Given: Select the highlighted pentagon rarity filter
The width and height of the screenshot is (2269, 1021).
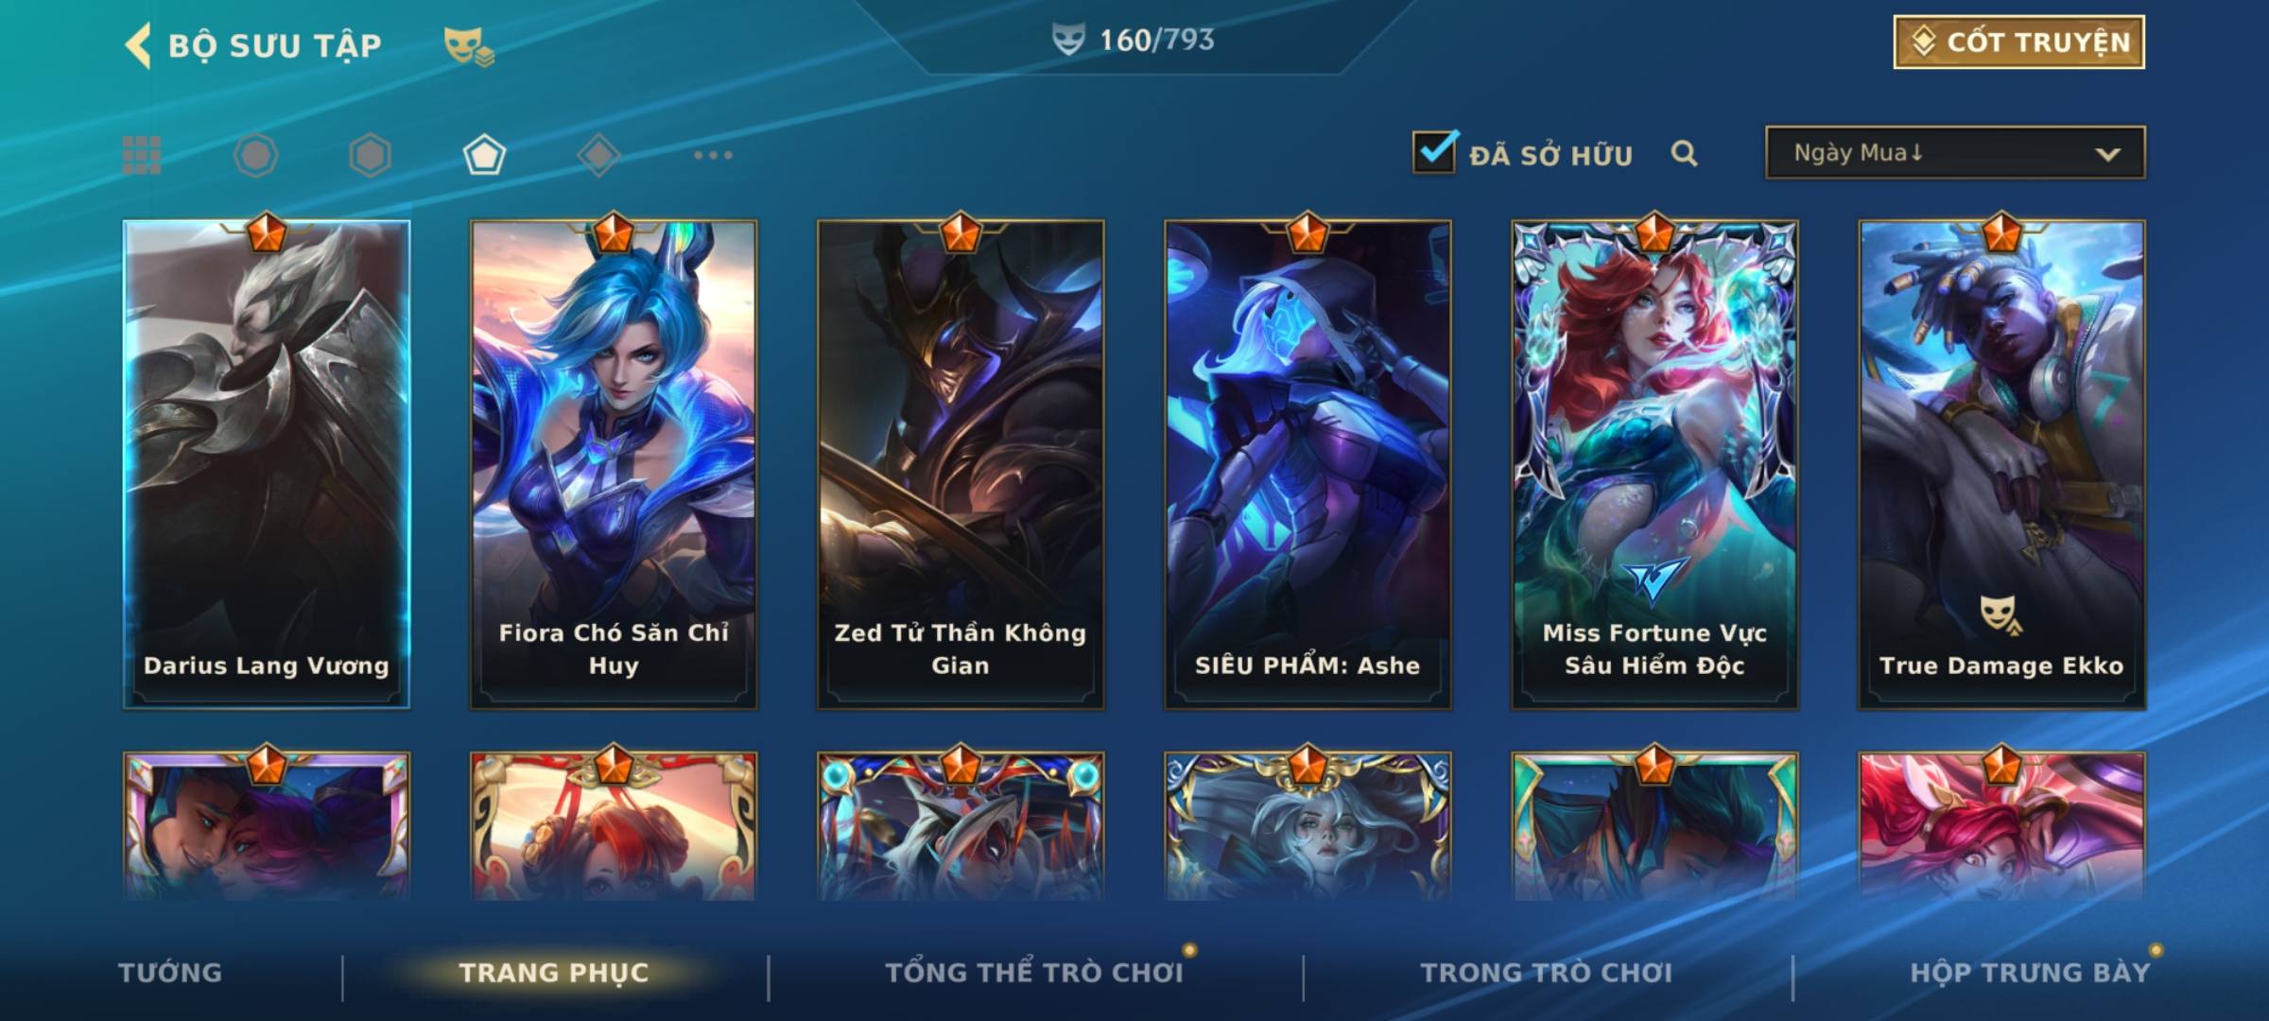Looking at the screenshot, I should 484,155.
